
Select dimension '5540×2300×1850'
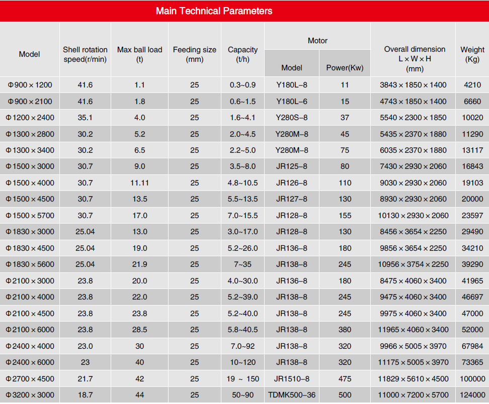click(x=413, y=118)
